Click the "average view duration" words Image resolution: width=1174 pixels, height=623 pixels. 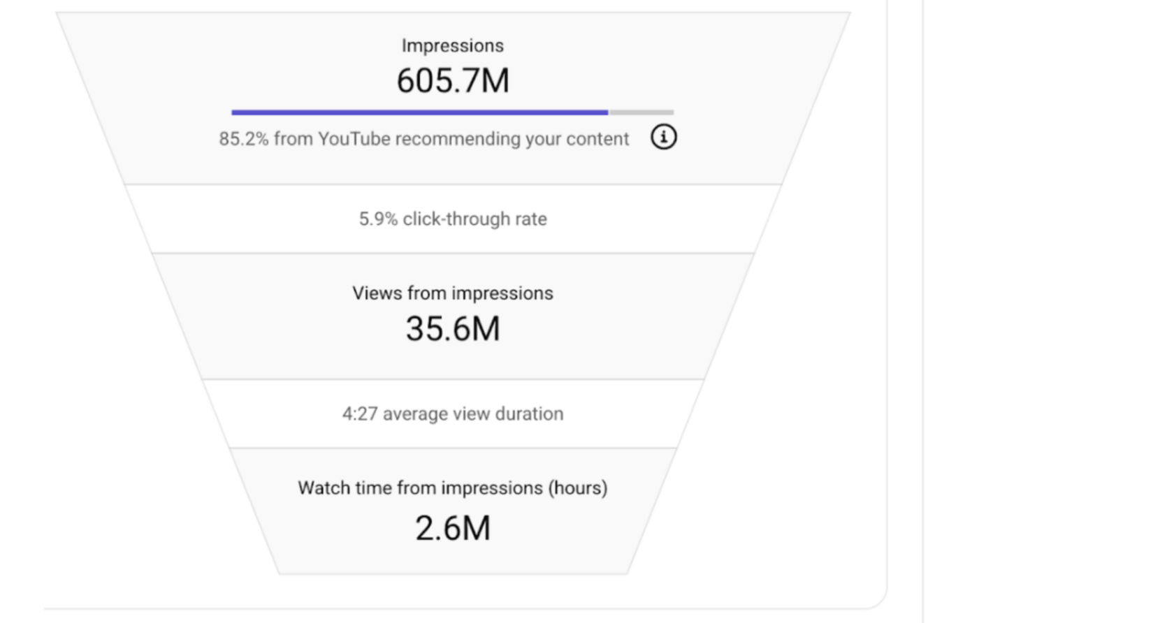tap(472, 414)
